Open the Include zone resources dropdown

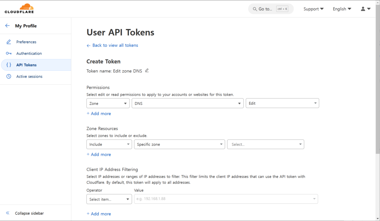point(109,144)
